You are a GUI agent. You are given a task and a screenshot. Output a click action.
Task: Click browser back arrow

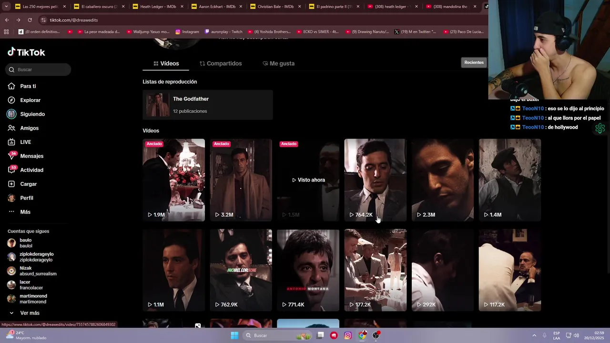pos(7,20)
